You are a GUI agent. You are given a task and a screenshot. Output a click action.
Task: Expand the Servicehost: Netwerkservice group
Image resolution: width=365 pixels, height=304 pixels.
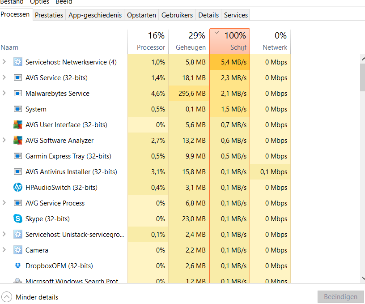tap(4, 62)
